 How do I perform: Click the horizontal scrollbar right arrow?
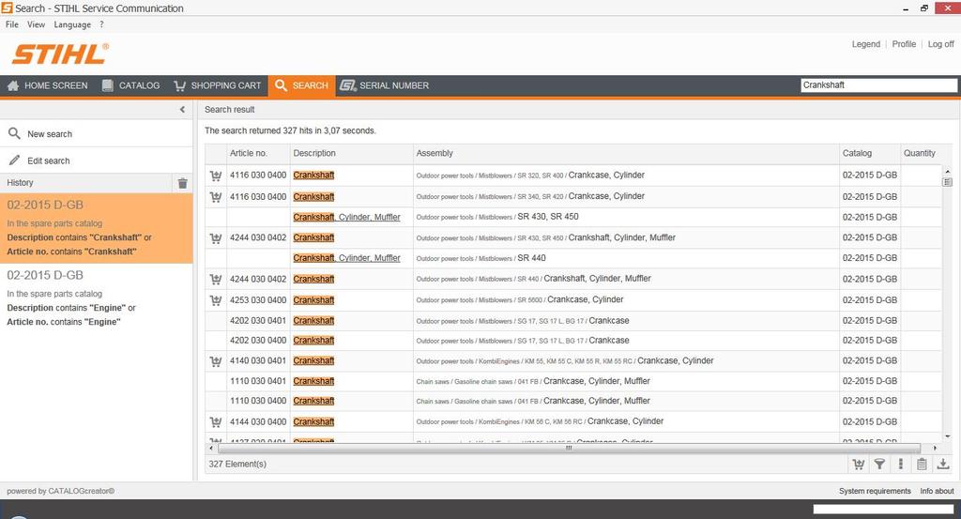[x=936, y=448]
